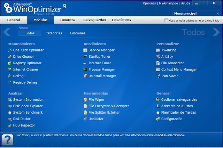Click the Process Manager icon
223x148 pixels.
point(85,69)
